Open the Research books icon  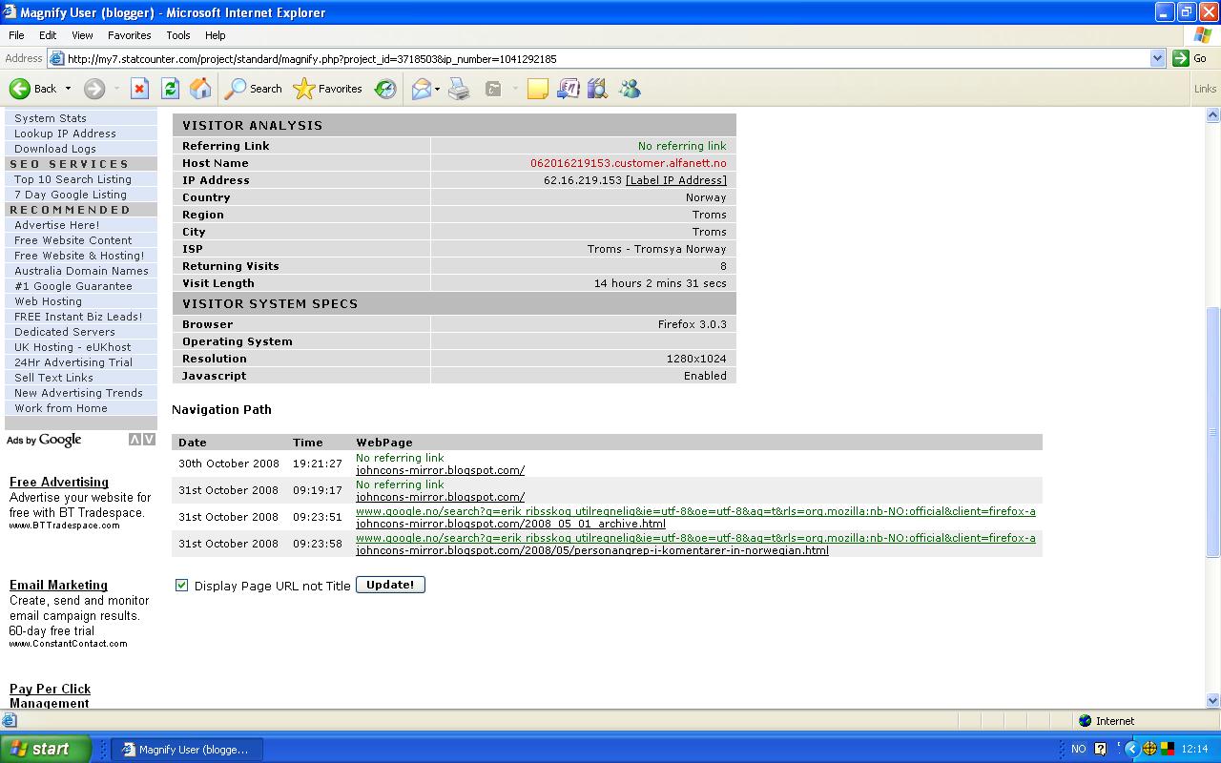coord(598,89)
